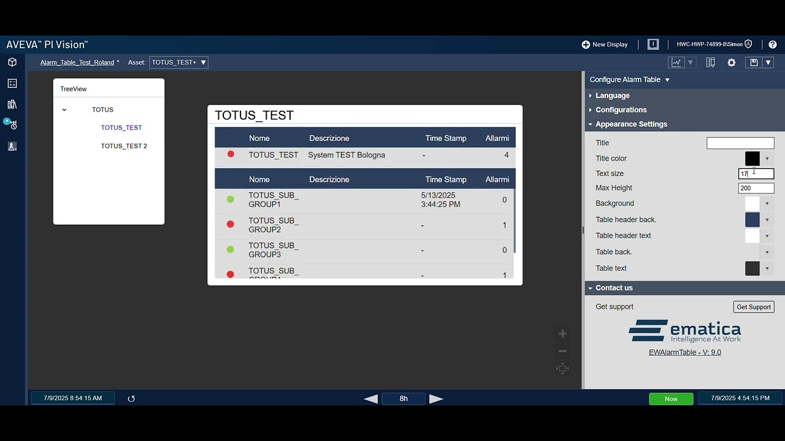Click the red status dot of TOTUS_TEST row
The width and height of the screenshot is (785, 441).
click(231, 154)
